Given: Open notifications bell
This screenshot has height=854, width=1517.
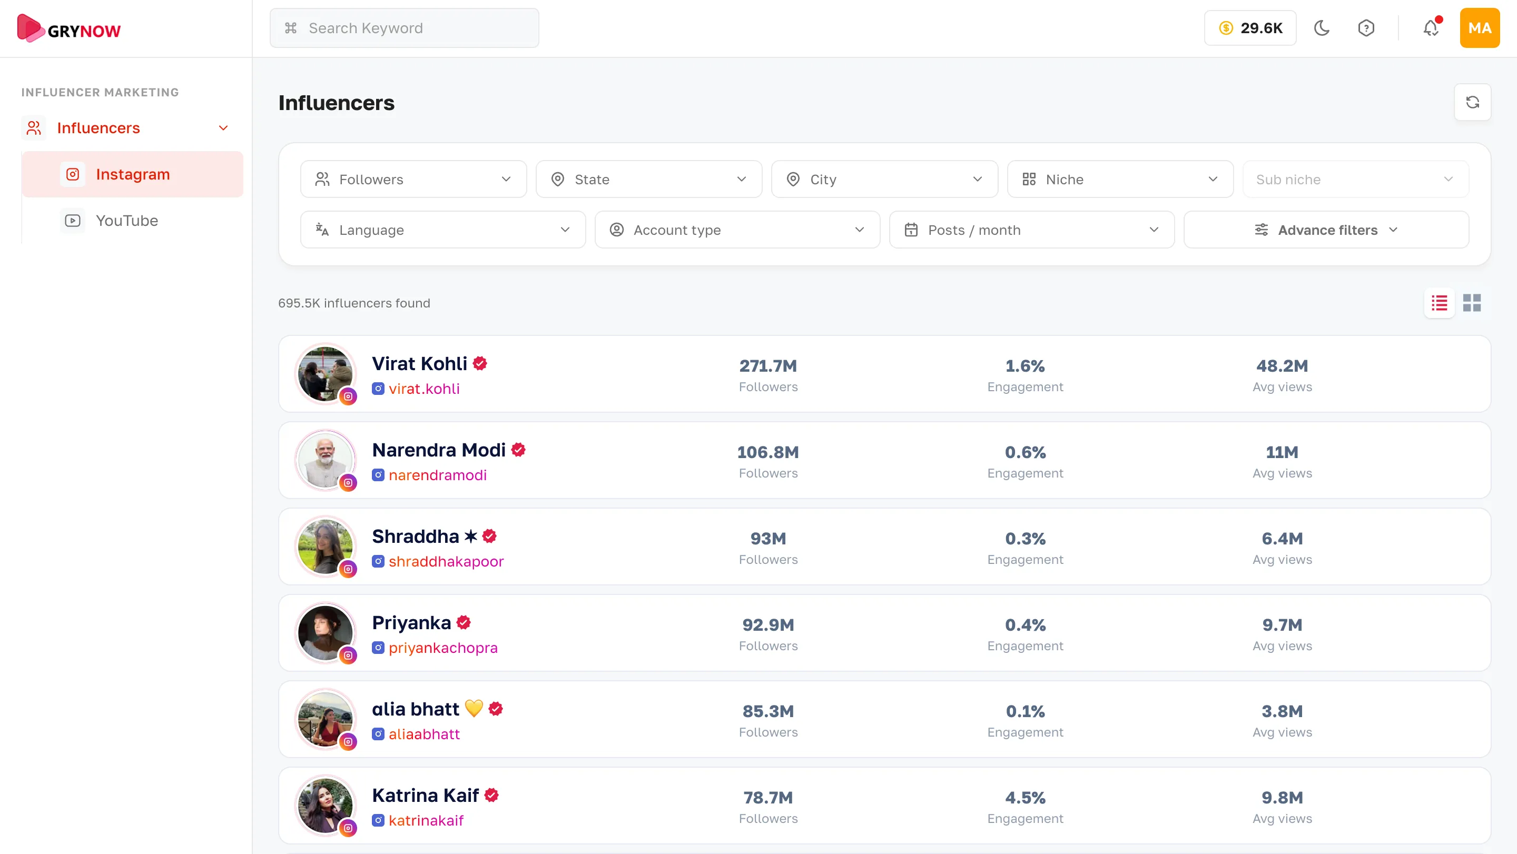Looking at the screenshot, I should click(1431, 28).
